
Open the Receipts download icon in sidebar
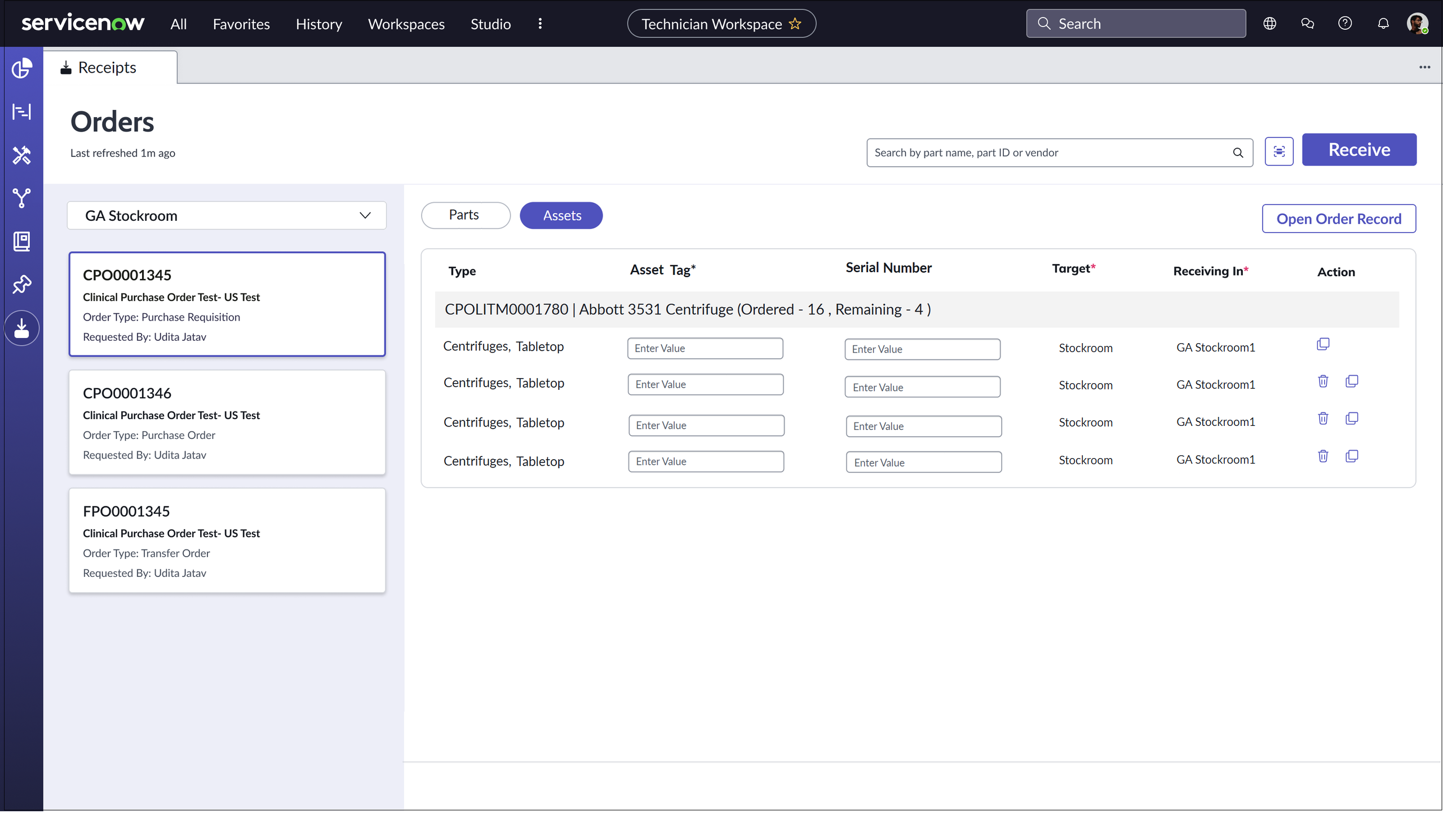click(x=21, y=328)
